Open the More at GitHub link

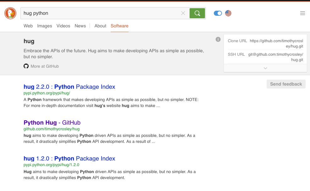point(45,66)
